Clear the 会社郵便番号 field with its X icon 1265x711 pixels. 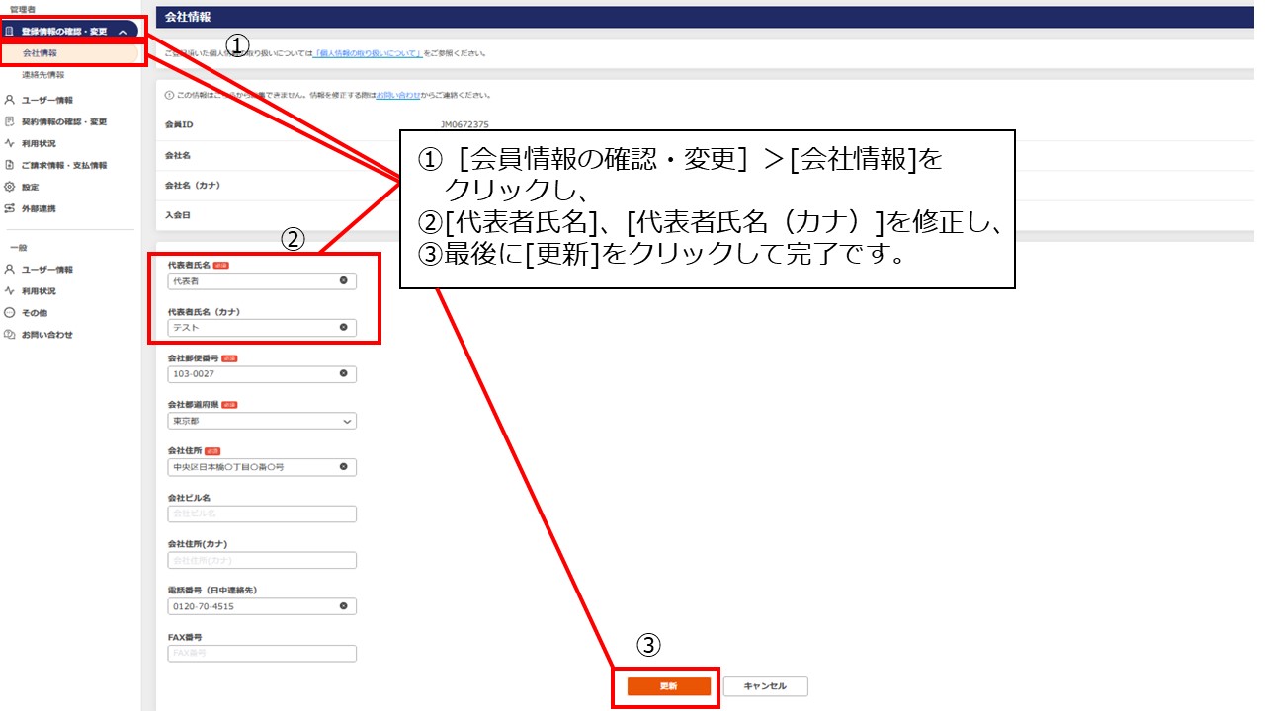tap(344, 373)
